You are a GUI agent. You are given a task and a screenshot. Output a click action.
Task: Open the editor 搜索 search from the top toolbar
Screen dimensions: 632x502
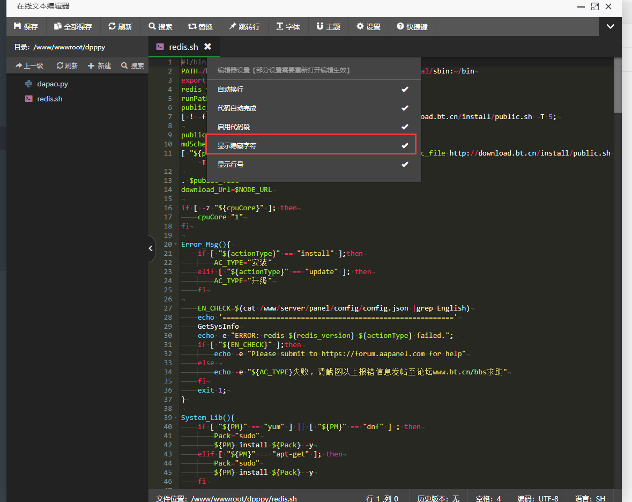click(160, 27)
